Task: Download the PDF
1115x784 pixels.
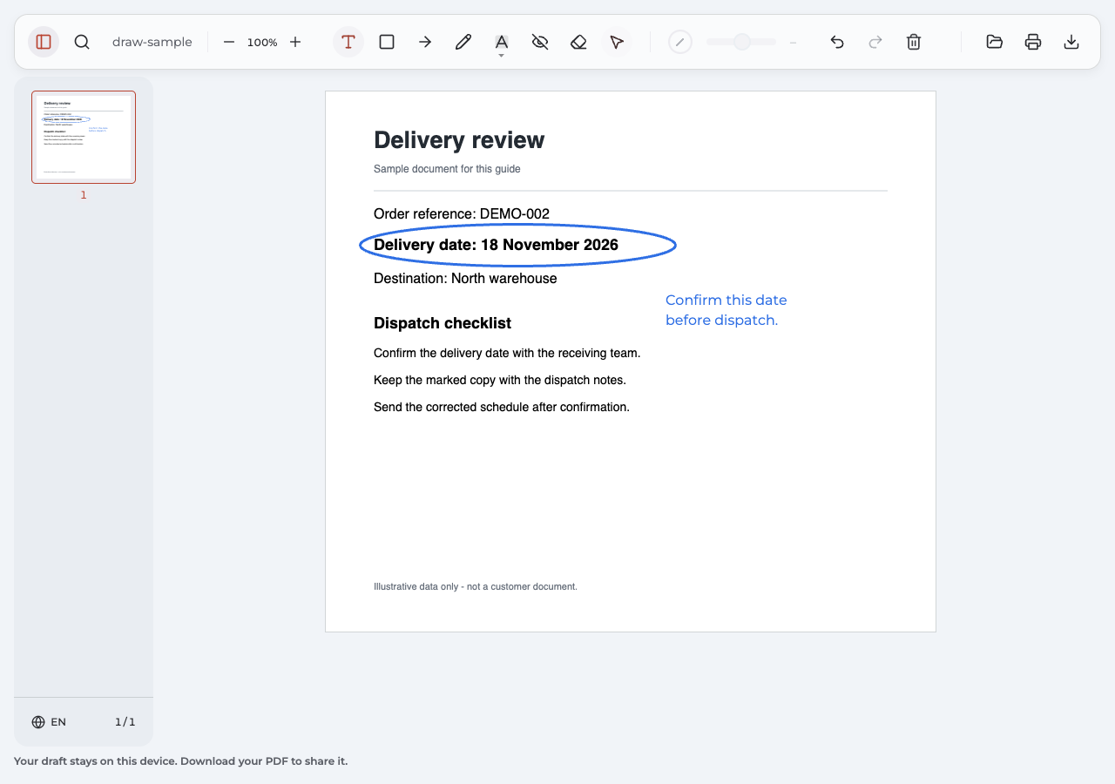Action: tap(1071, 42)
